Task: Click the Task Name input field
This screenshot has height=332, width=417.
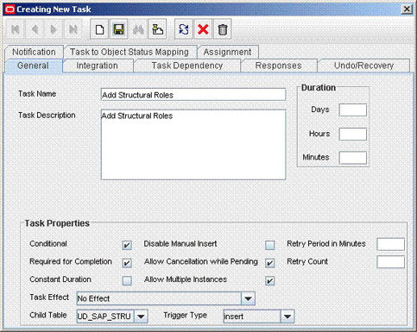Action: (193, 95)
